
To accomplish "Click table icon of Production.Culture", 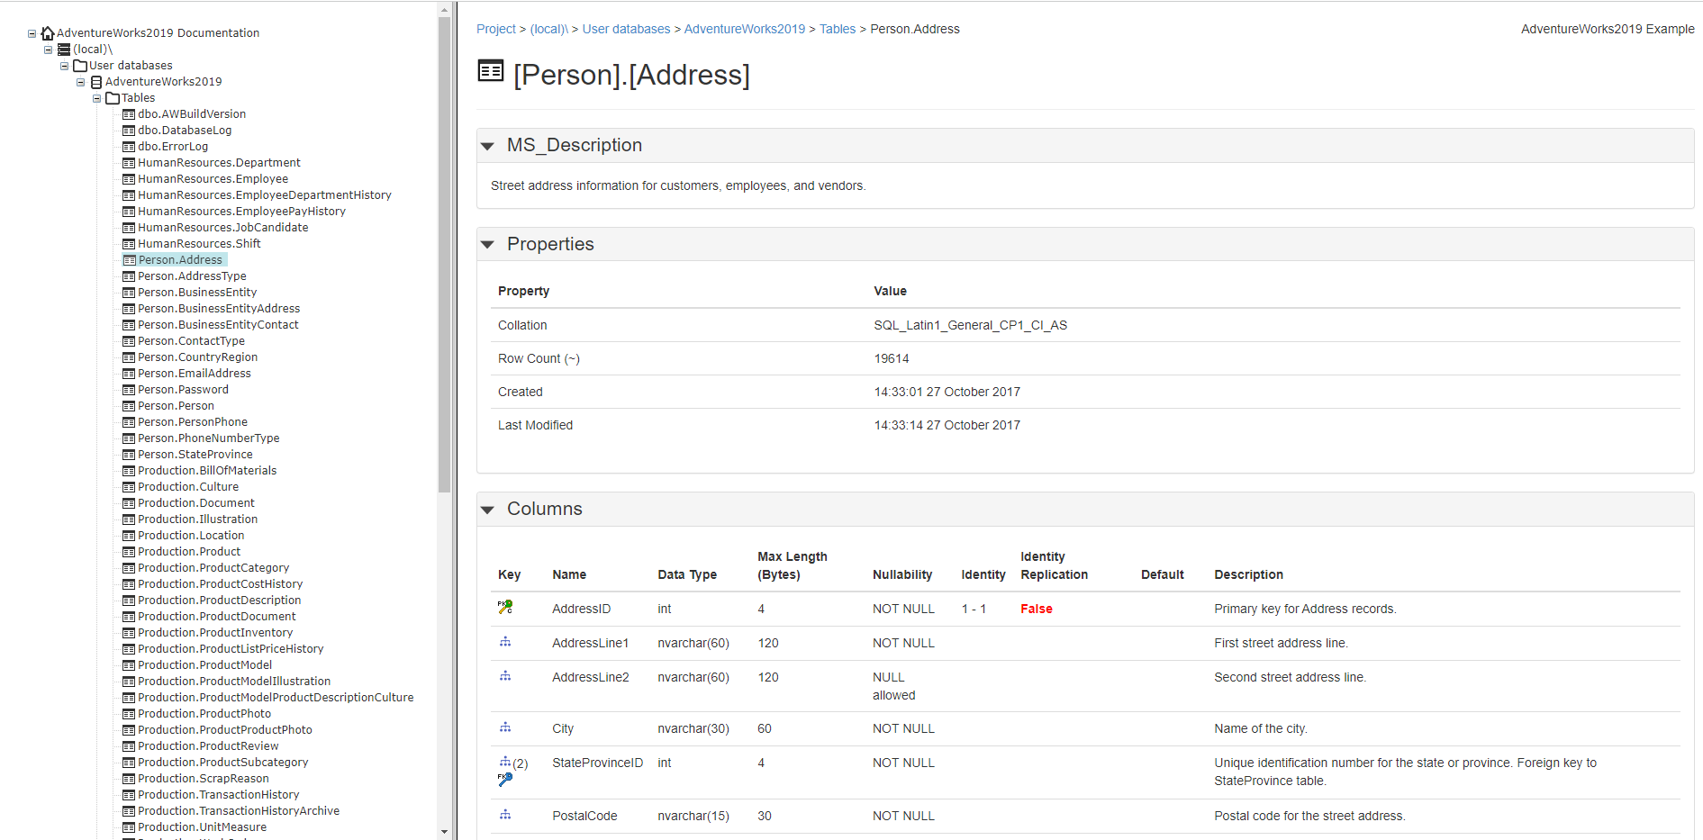I will pos(129,487).
